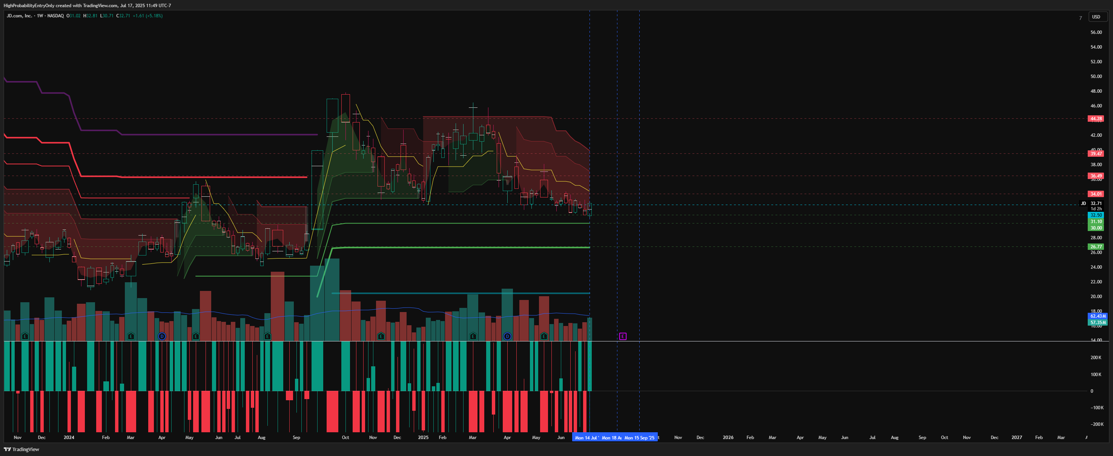Image resolution: width=1113 pixels, height=456 pixels.
Task: Click the earnings E marker at May 2024
Action: 196,336
